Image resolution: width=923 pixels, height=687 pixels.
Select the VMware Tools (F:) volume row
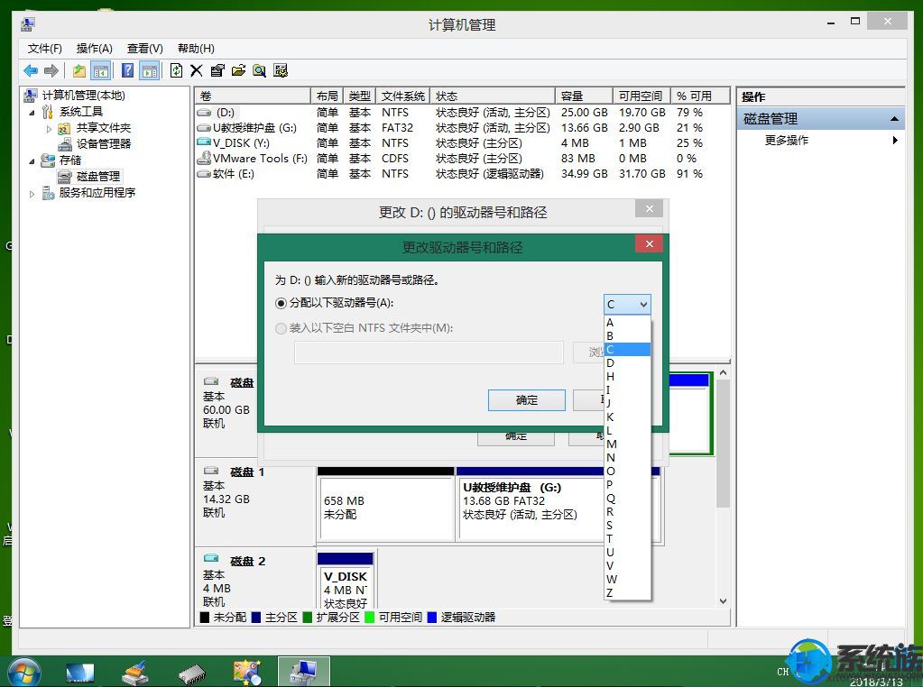(462, 158)
